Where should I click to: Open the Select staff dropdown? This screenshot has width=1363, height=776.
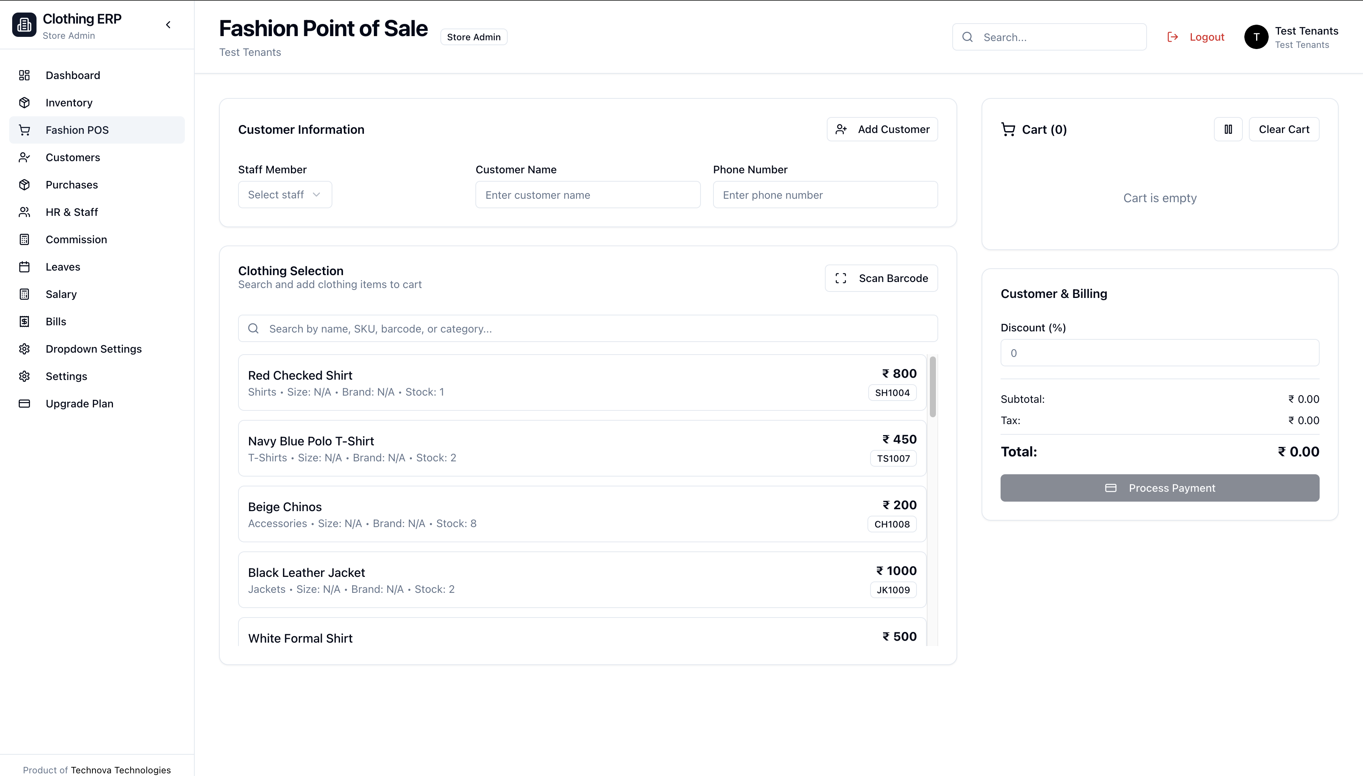[x=285, y=195]
